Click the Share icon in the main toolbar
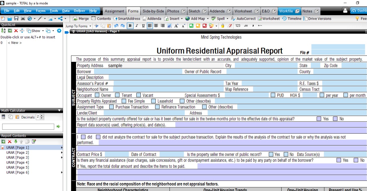Image resolution: width=367 pixels, height=191 pixels. [x=60, y=19]
